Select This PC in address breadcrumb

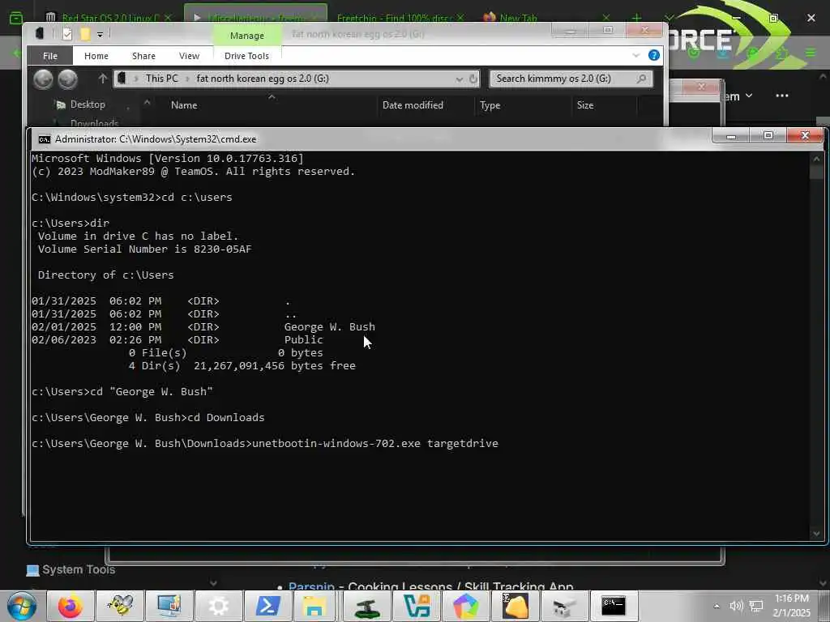coord(161,79)
